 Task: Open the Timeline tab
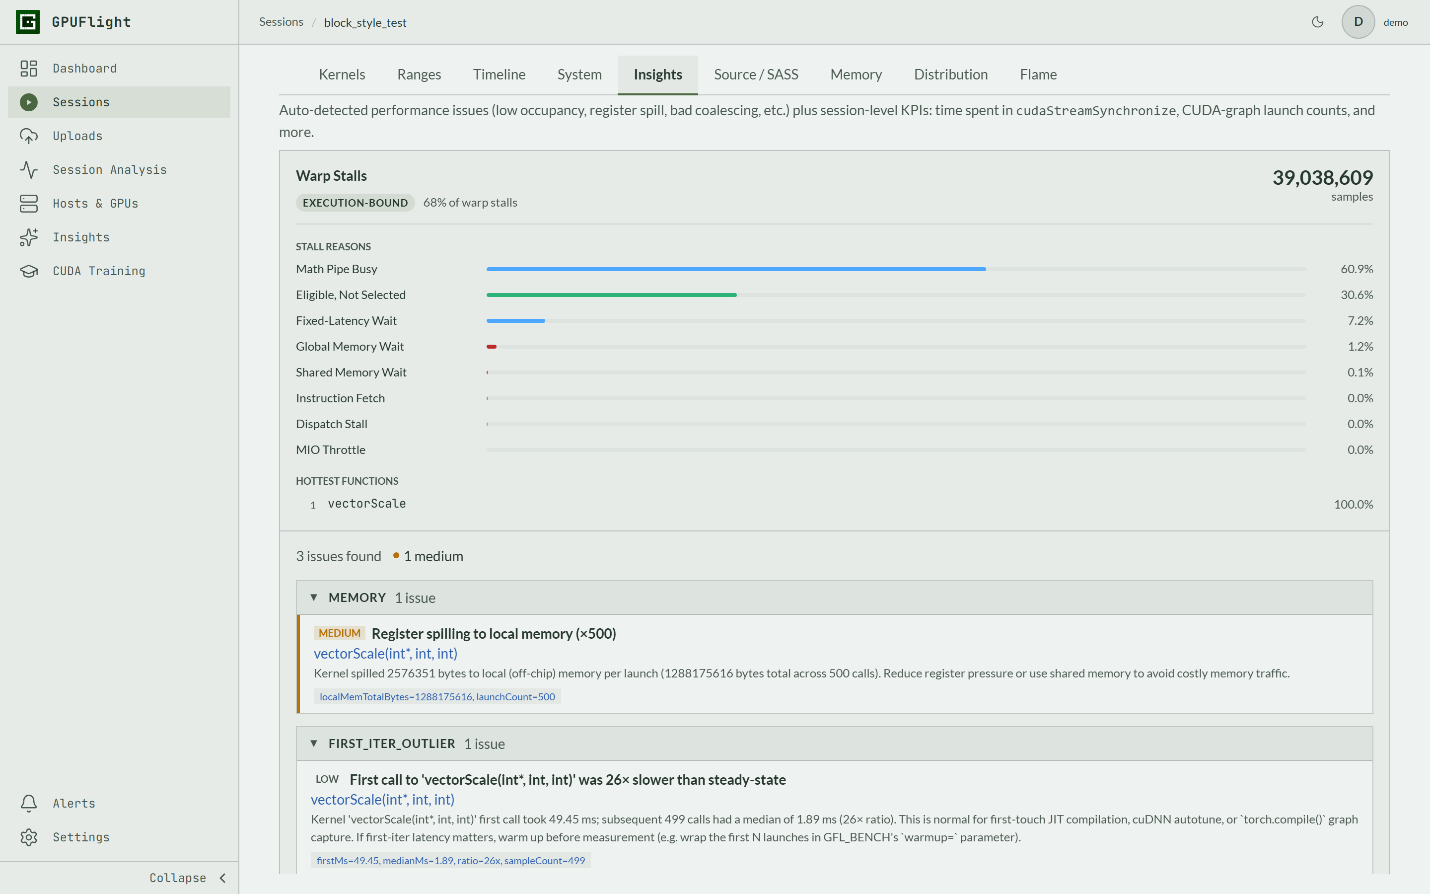[x=499, y=74]
